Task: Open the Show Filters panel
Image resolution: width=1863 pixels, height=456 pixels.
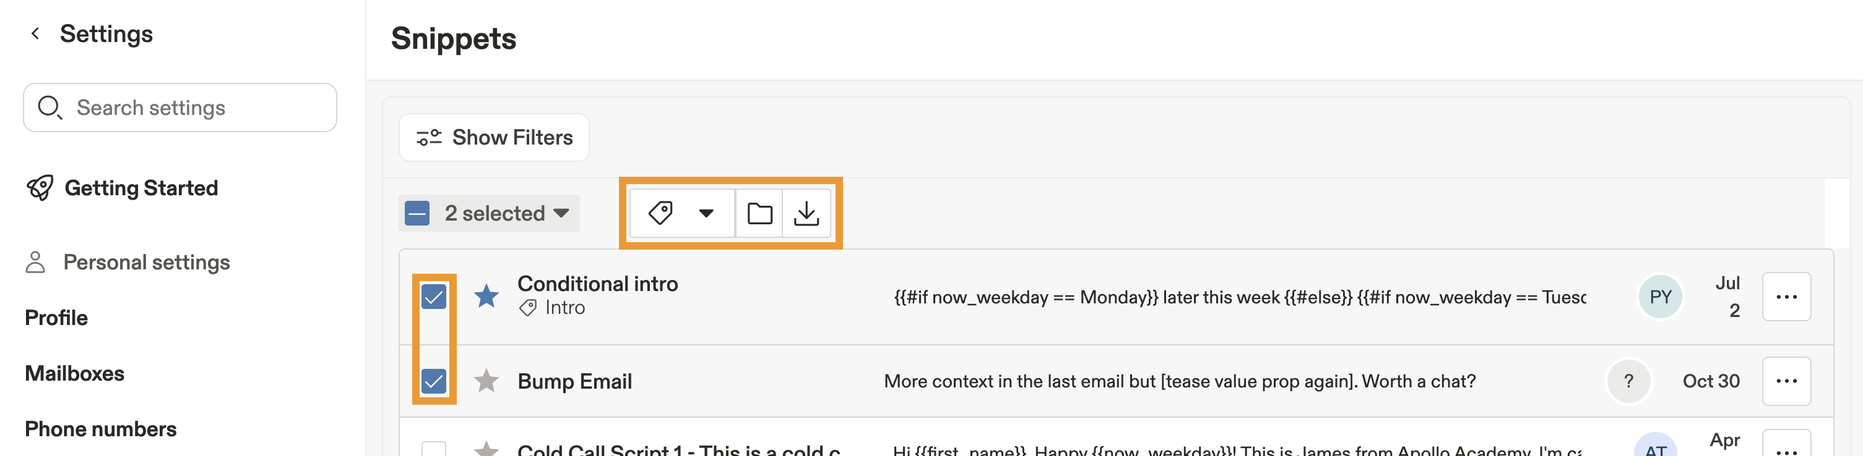Action: (494, 137)
